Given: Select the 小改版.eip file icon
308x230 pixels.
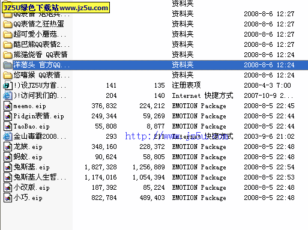Looking at the screenshot, I should point(8,187).
